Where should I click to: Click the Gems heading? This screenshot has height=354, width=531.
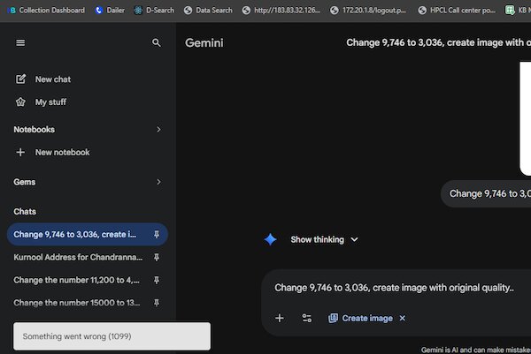pyautogui.click(x=25, y=182)
